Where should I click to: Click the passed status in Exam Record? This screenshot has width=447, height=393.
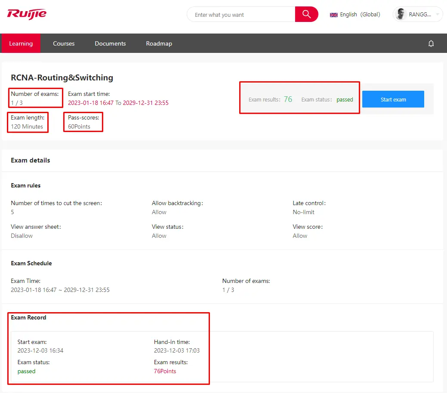[27, 371]
